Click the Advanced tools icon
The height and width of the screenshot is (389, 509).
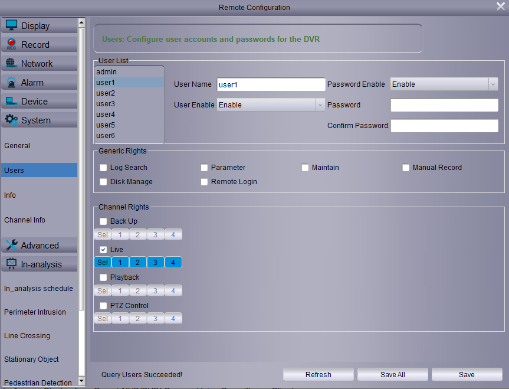(x=11, y=245)
